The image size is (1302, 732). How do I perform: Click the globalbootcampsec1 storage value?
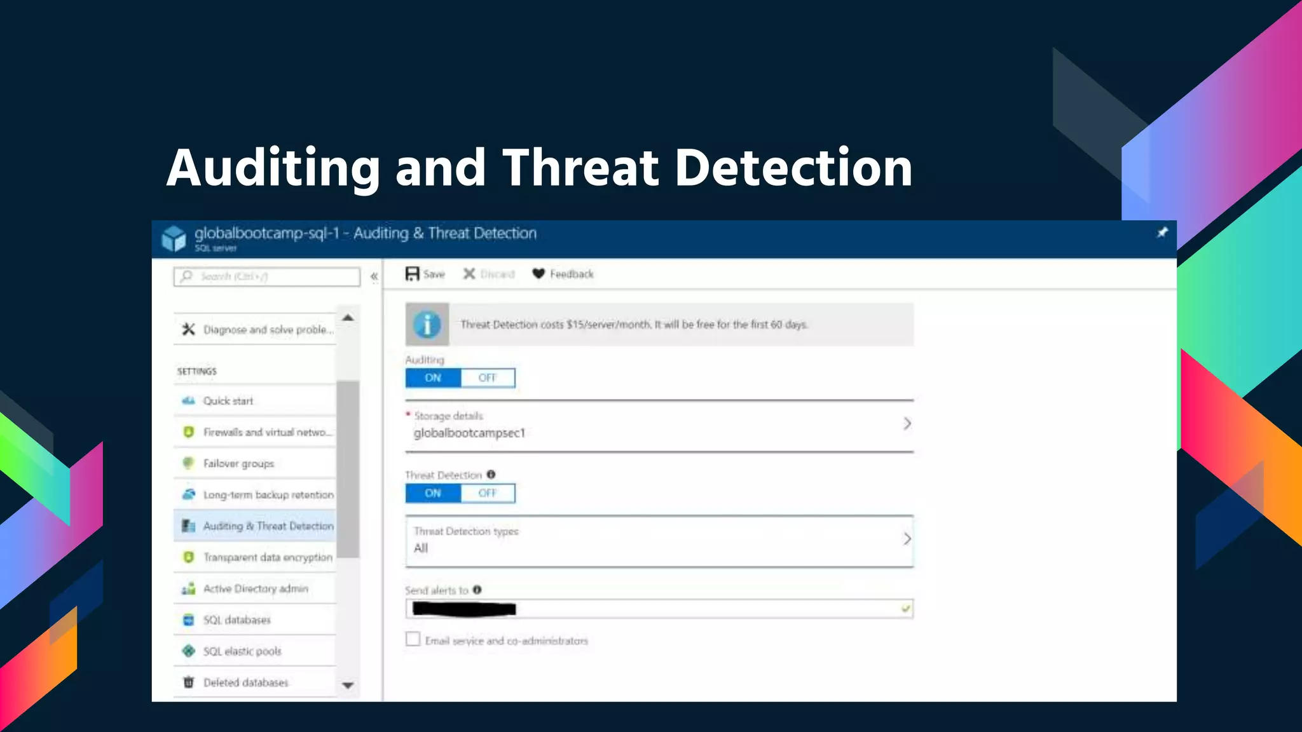469,433
